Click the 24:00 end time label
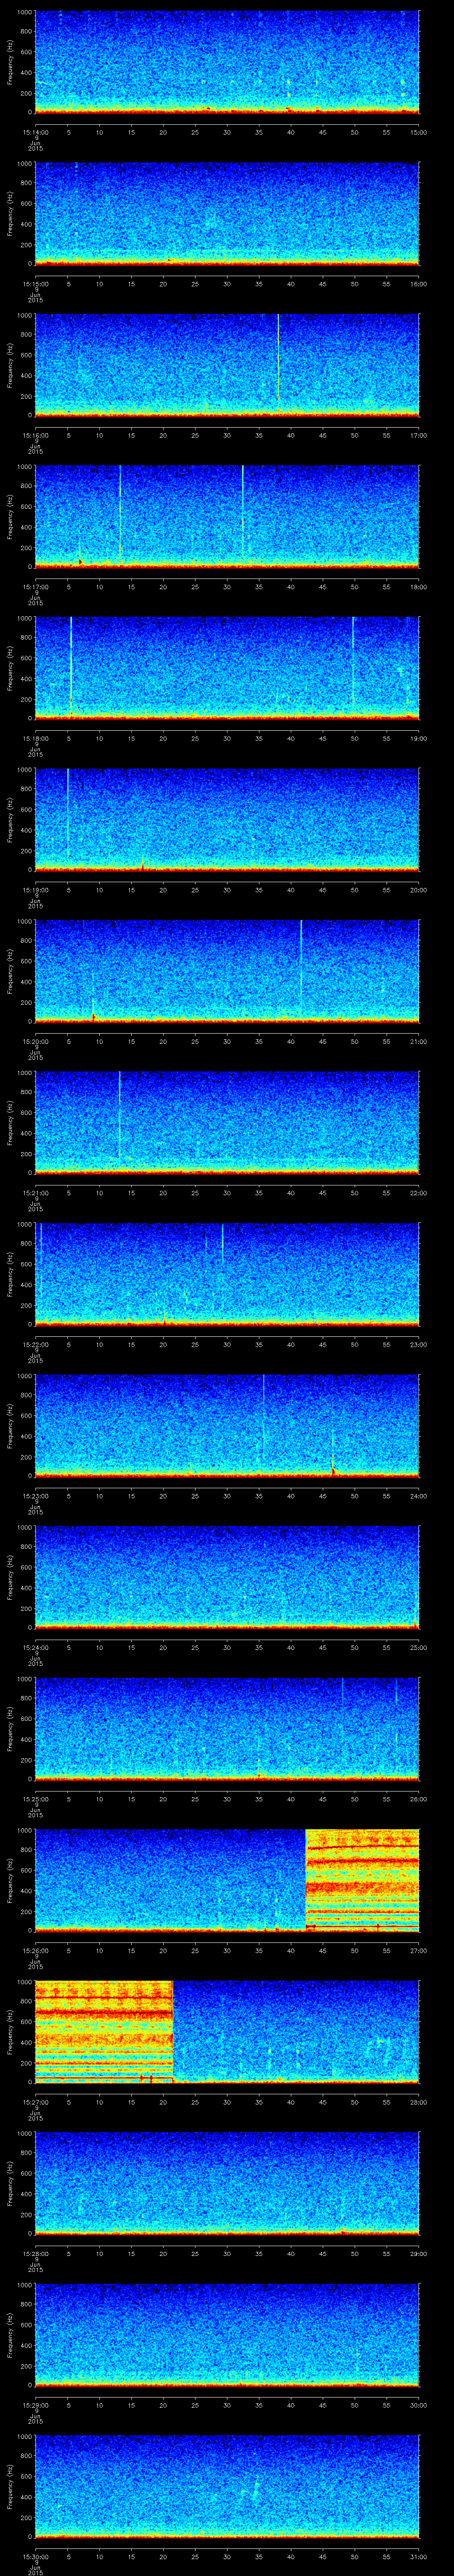This screenshot has width=454, height=2576. coord(418,1496)
